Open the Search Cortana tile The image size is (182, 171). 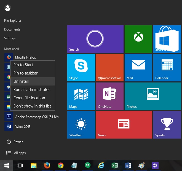click(95, 39)
